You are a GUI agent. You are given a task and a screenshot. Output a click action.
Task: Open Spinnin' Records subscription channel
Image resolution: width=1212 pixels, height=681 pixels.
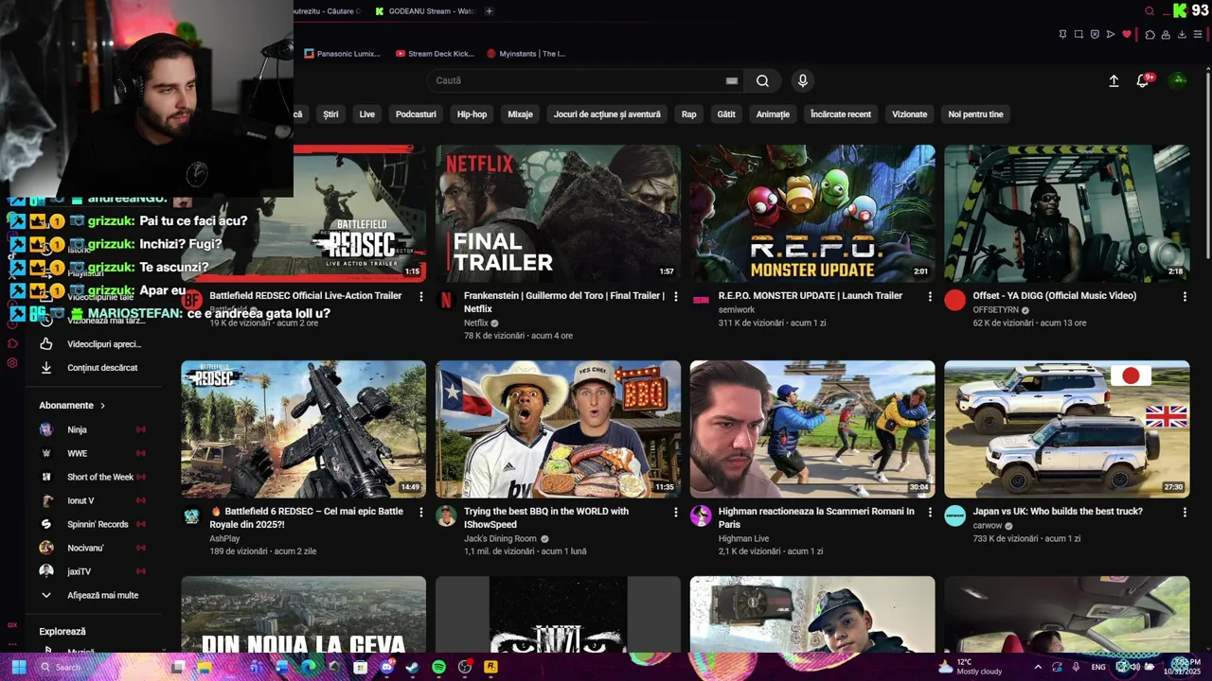[91, 524]
